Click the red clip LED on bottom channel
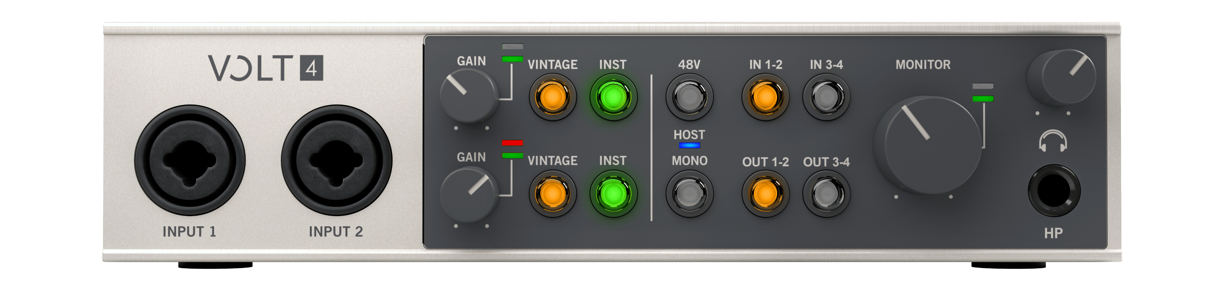 (x=512, y=143)
